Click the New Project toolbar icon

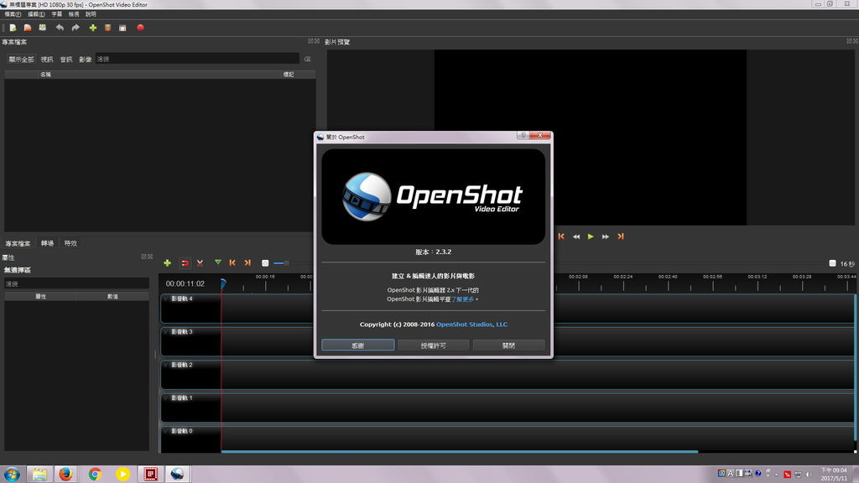pyautogui.click(x=13, y=28)
